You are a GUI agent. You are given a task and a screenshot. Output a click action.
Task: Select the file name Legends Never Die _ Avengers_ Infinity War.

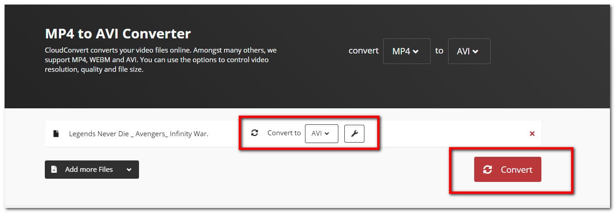139,134
